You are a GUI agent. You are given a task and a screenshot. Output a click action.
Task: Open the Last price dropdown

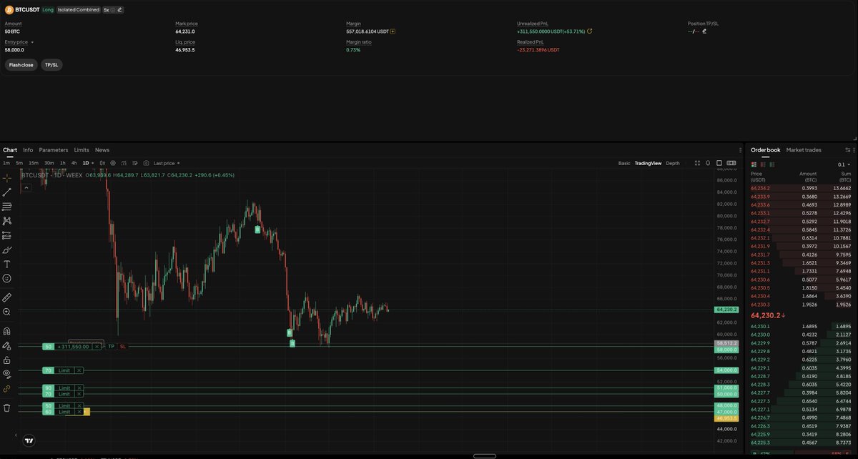(x=167, y=163)
